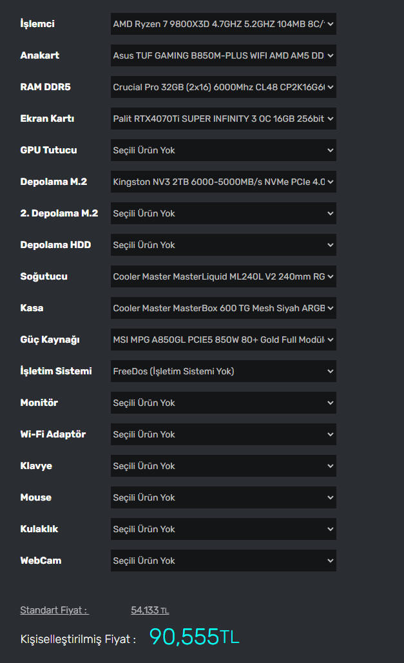Expand the 2. Depolama M.2 dropdown

click(223, 213)
